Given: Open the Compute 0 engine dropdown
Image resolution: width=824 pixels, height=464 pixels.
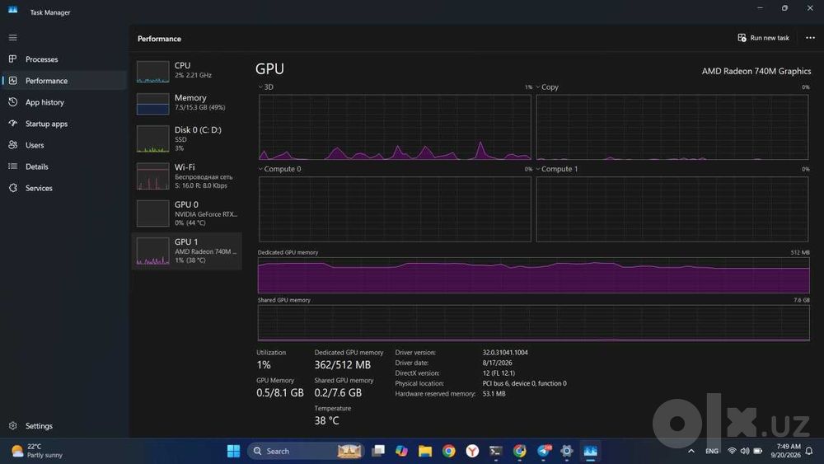Looking at the screenshot, I should pyautogui.click(x=279, y=169).
